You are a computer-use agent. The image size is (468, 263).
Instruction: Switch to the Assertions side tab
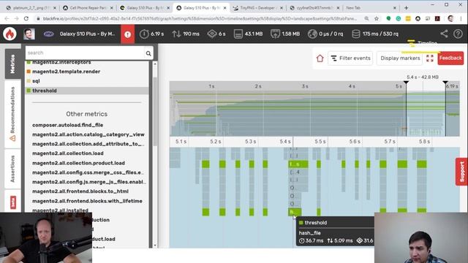pos(12,169)
